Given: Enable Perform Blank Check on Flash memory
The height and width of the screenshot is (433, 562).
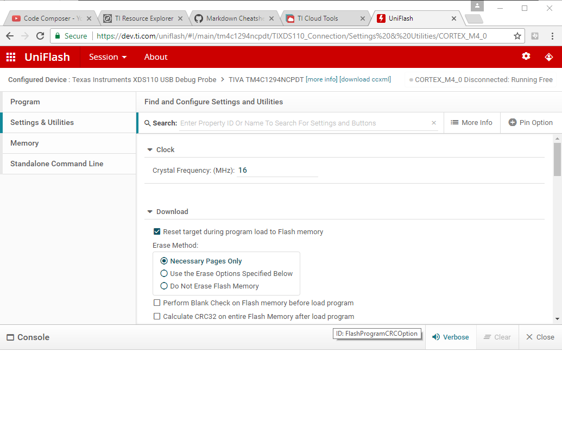Looking at the screenshot, I should click(x=156, y=303).
